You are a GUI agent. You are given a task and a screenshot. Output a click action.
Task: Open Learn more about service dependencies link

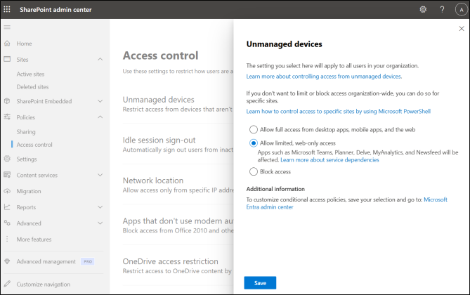329,160
